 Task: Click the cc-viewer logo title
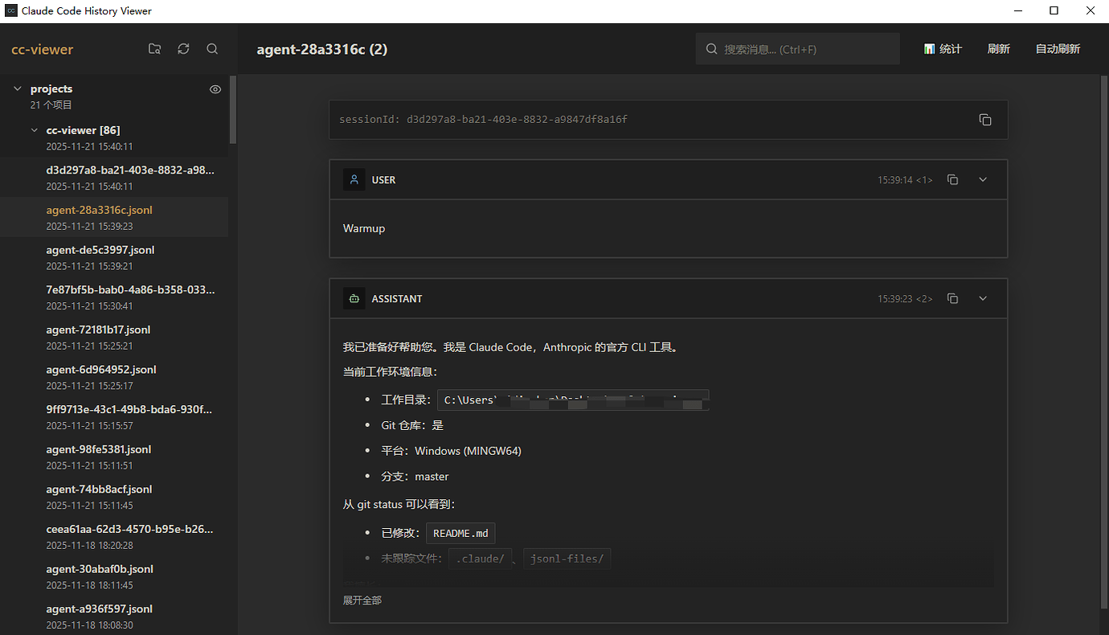tap(42, 50)
